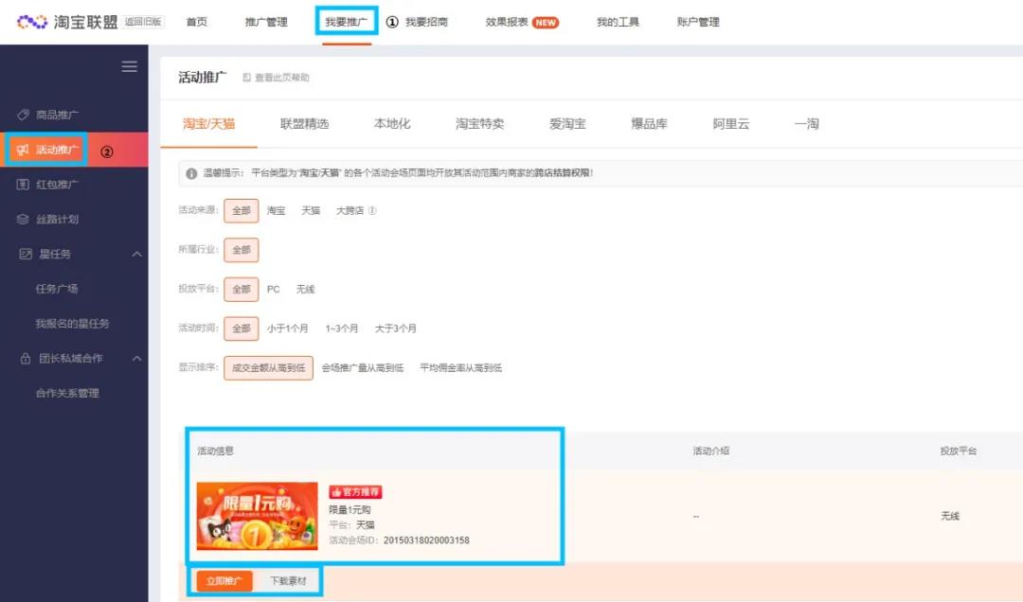
Task: Open 首页 in top navigation
Action: click(x=196, y=22)
